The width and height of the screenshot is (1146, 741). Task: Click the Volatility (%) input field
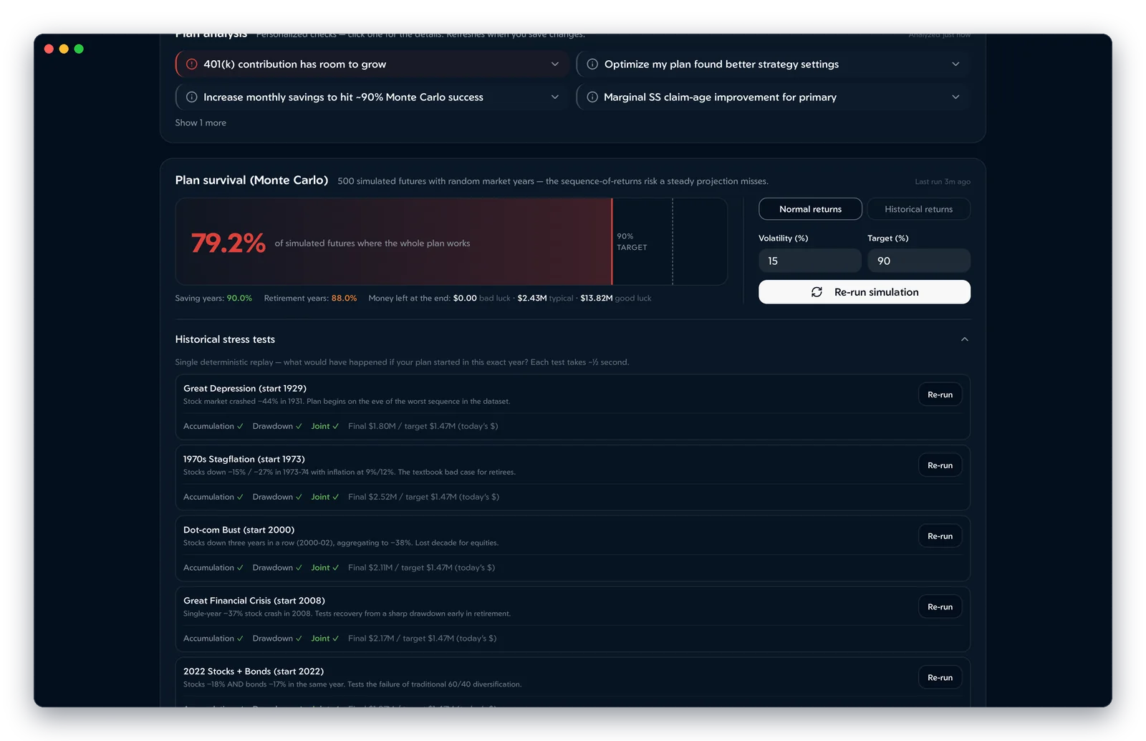(x=810, y=261)
